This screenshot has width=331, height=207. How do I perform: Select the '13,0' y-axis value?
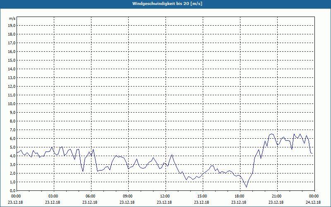tap(12, 78)
